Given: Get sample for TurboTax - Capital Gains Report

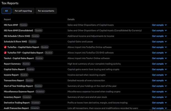Looking at the screenshot, I should [158, 47].
